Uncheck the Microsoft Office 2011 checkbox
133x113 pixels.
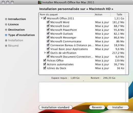click(45, 18)
